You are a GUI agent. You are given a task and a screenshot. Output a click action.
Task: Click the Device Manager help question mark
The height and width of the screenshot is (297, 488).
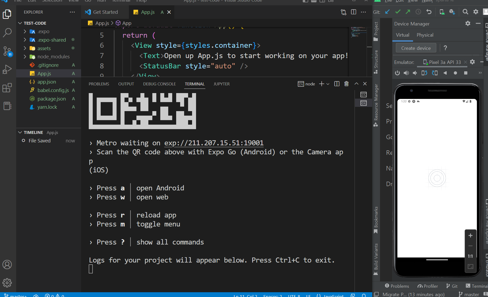[445, 48]
